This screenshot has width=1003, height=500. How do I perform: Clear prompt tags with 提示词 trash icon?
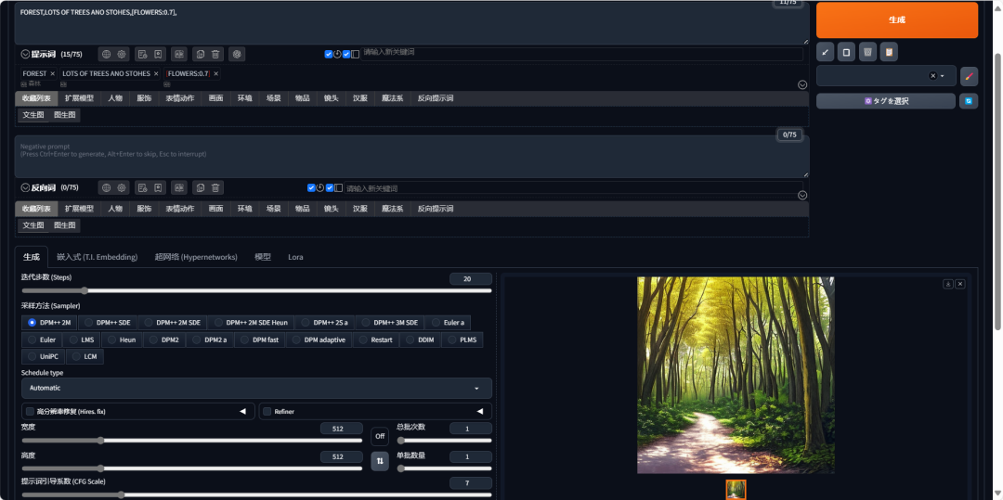215,55
